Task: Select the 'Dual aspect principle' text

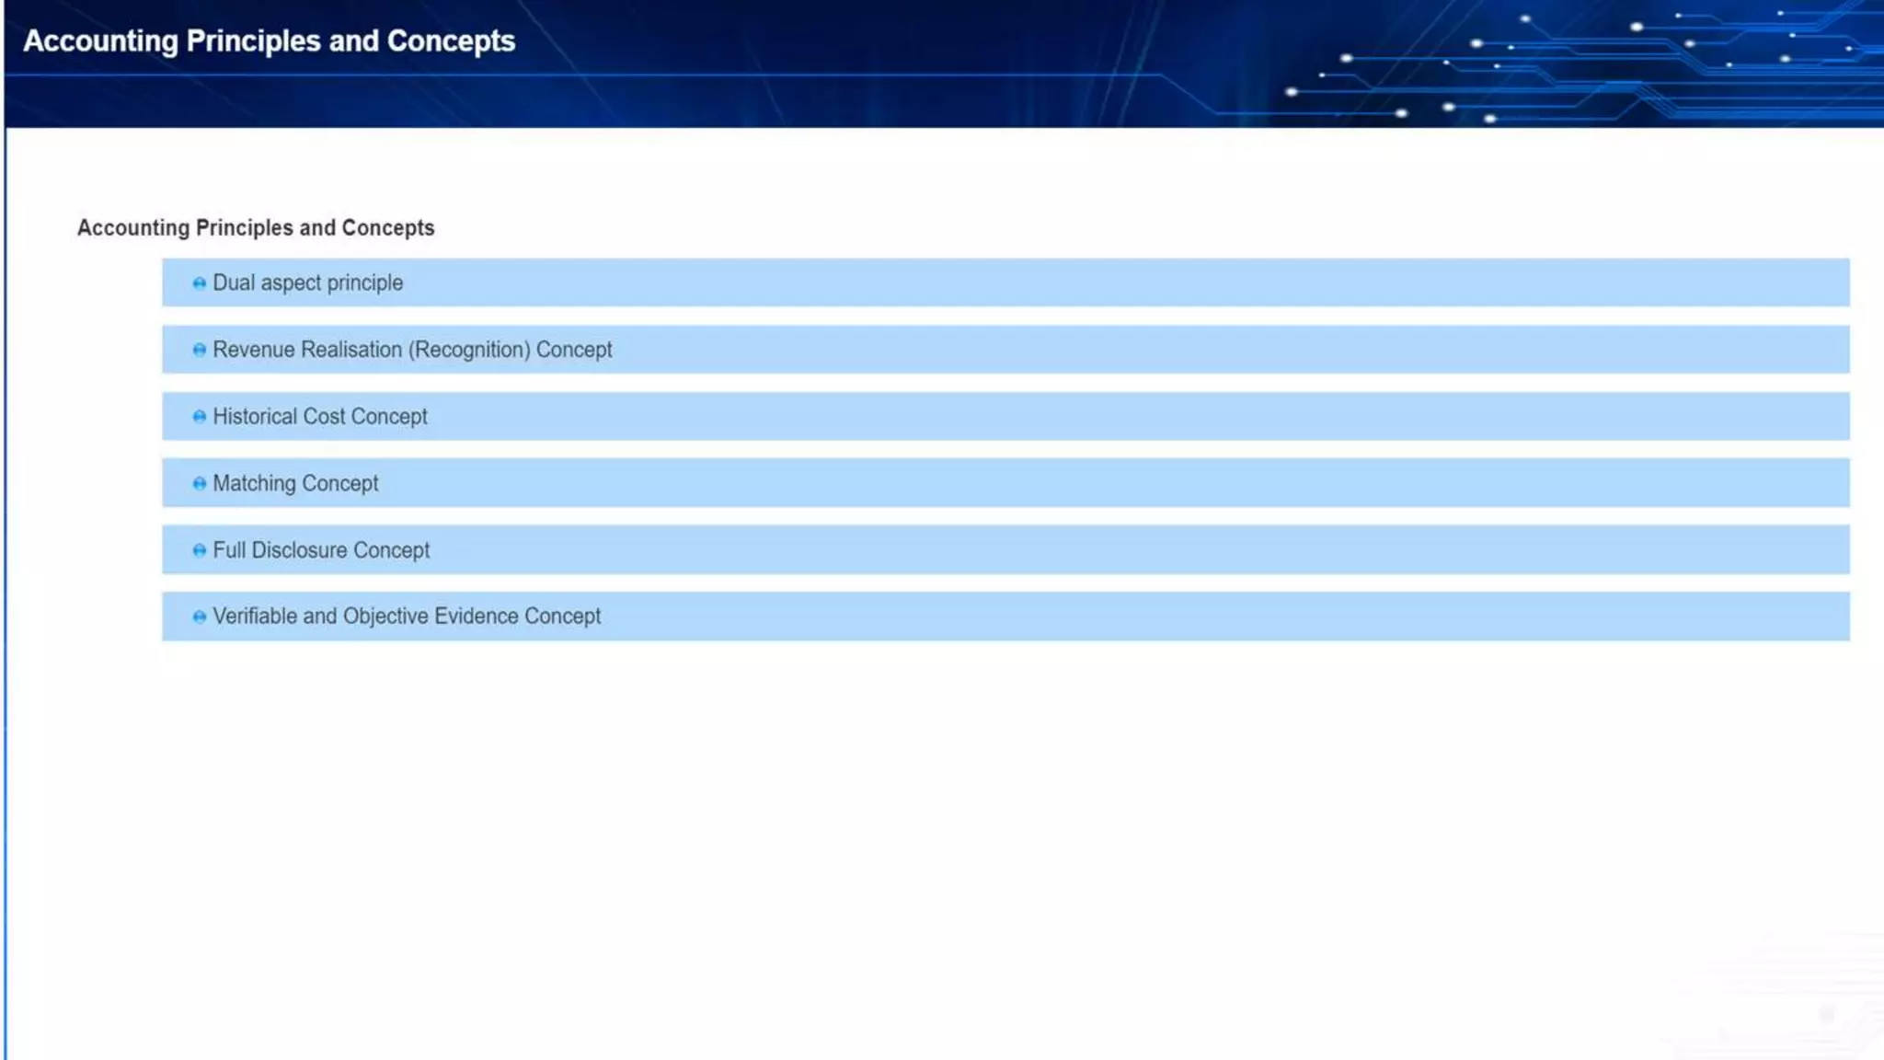Action: (307, 282)
